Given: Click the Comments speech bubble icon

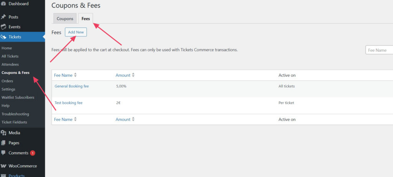Looking at the screenshot, I should [x=3, y=153].
